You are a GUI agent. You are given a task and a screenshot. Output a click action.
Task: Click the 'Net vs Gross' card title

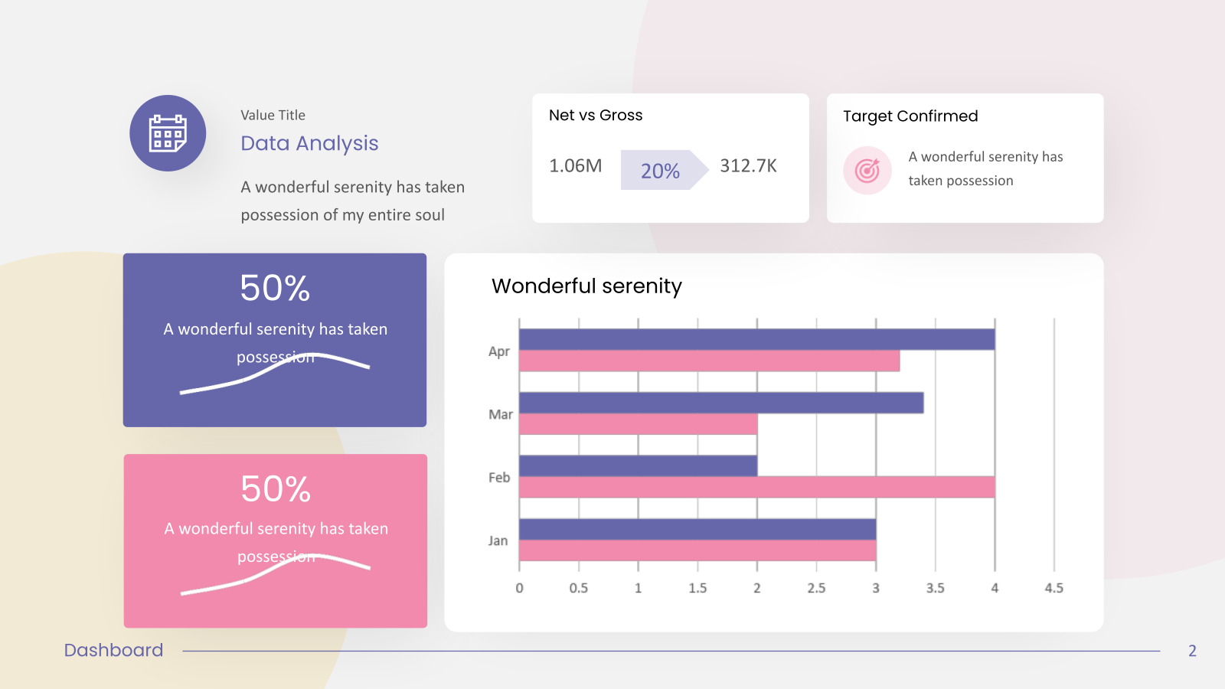(x=596, y=115)
